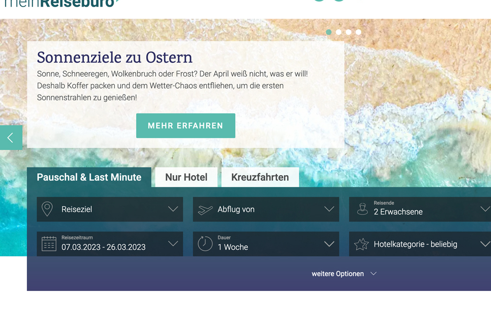Open the Reiseziel destination dropdown

(x=110, y=209)
